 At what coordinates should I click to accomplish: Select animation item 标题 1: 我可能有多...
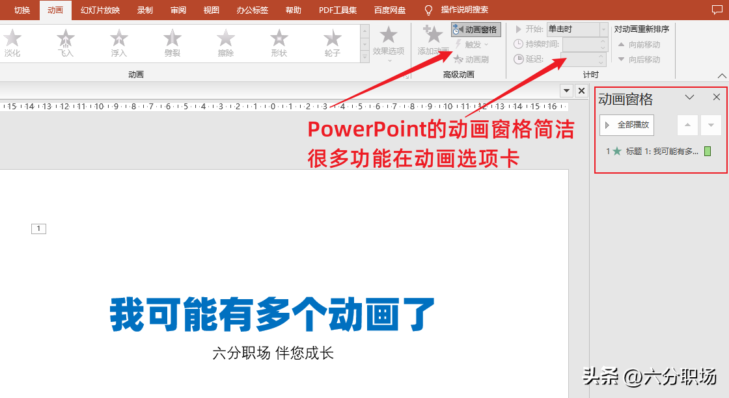[x=659, y=151]
